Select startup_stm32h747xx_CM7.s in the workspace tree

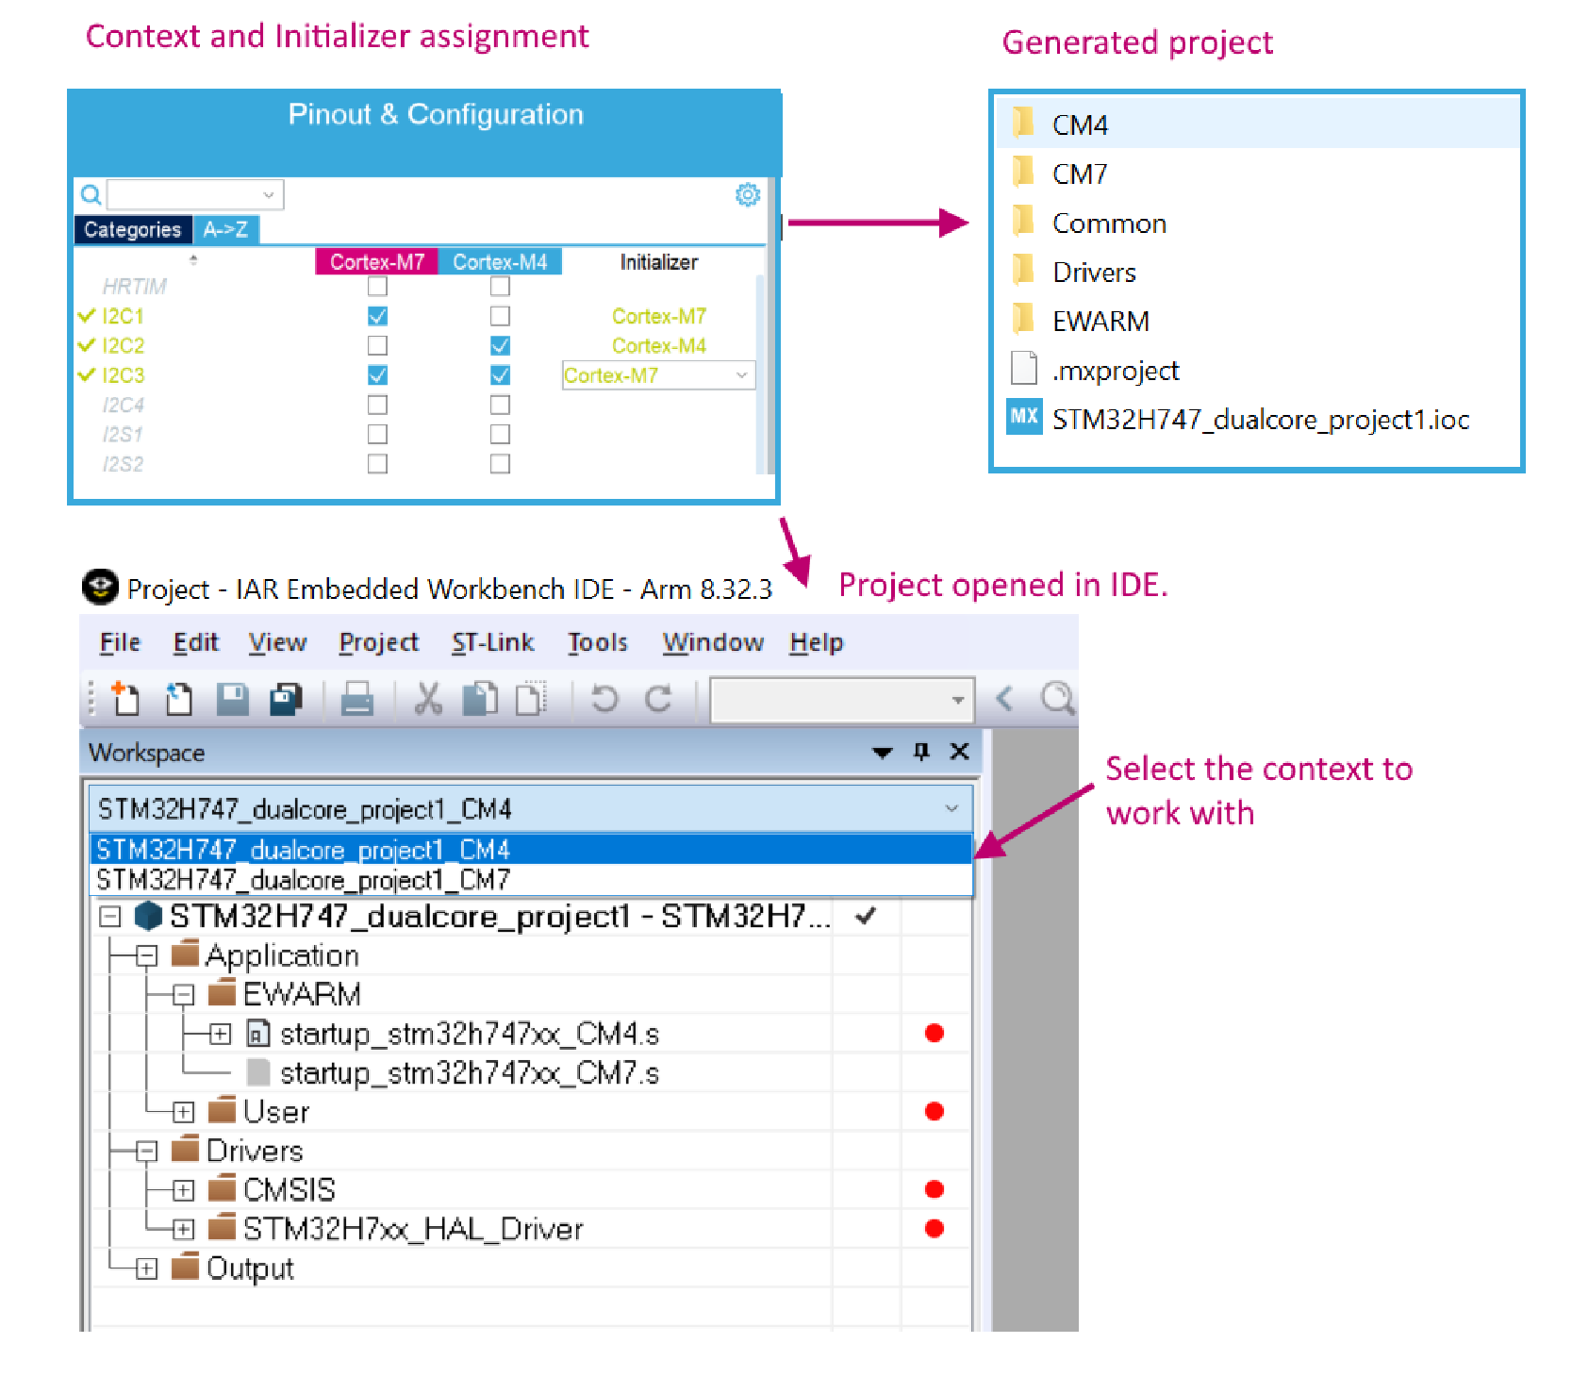click(x=469, y=1072)
